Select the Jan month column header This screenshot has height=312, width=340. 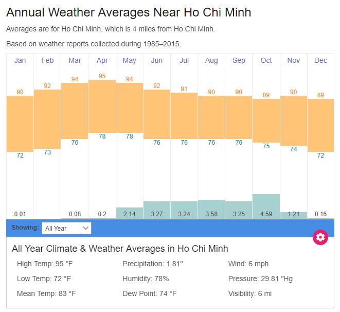pyautogui.click(x=20, y=60)
